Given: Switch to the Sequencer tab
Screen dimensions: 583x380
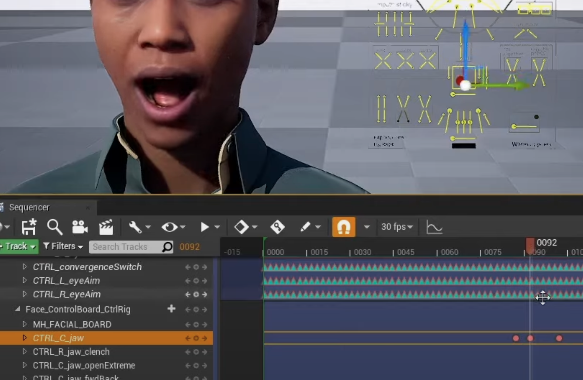Looking at the screenshot, I should [x=29, y=208].
